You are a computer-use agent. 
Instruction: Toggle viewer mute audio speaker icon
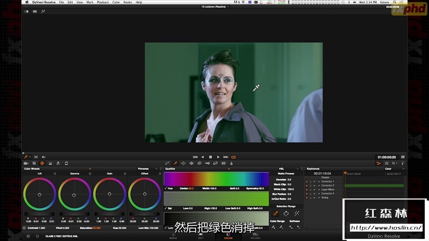point(43,157)
